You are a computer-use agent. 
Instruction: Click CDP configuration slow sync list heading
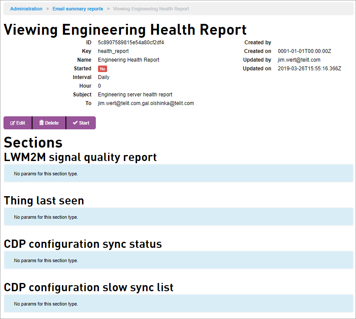pyautogui.click(x=89, y=288)
